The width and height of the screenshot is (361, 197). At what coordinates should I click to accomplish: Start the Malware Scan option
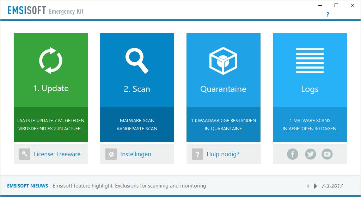coord(137,121)
